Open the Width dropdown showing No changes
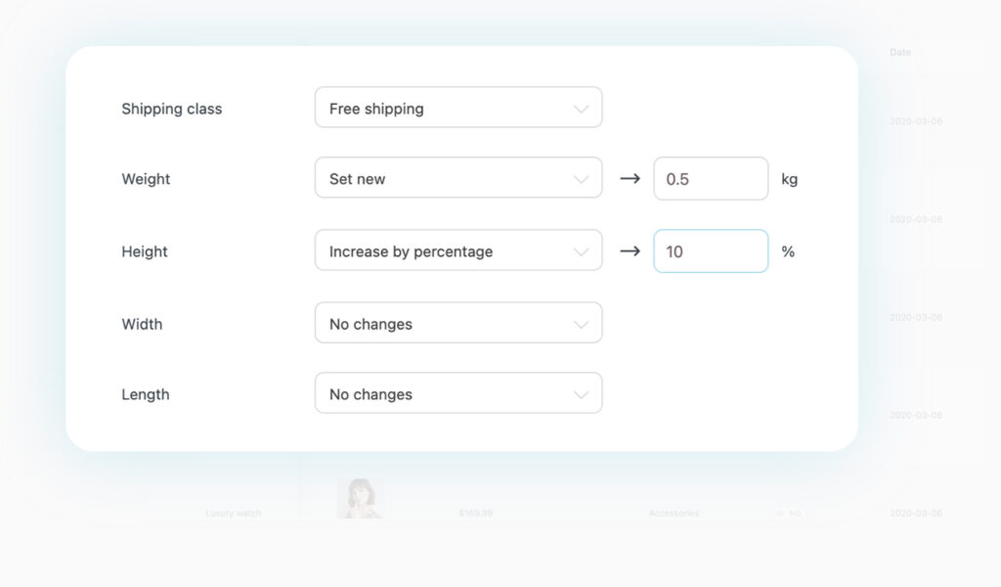Screen dimensions: 1001x587 [457, 323]
